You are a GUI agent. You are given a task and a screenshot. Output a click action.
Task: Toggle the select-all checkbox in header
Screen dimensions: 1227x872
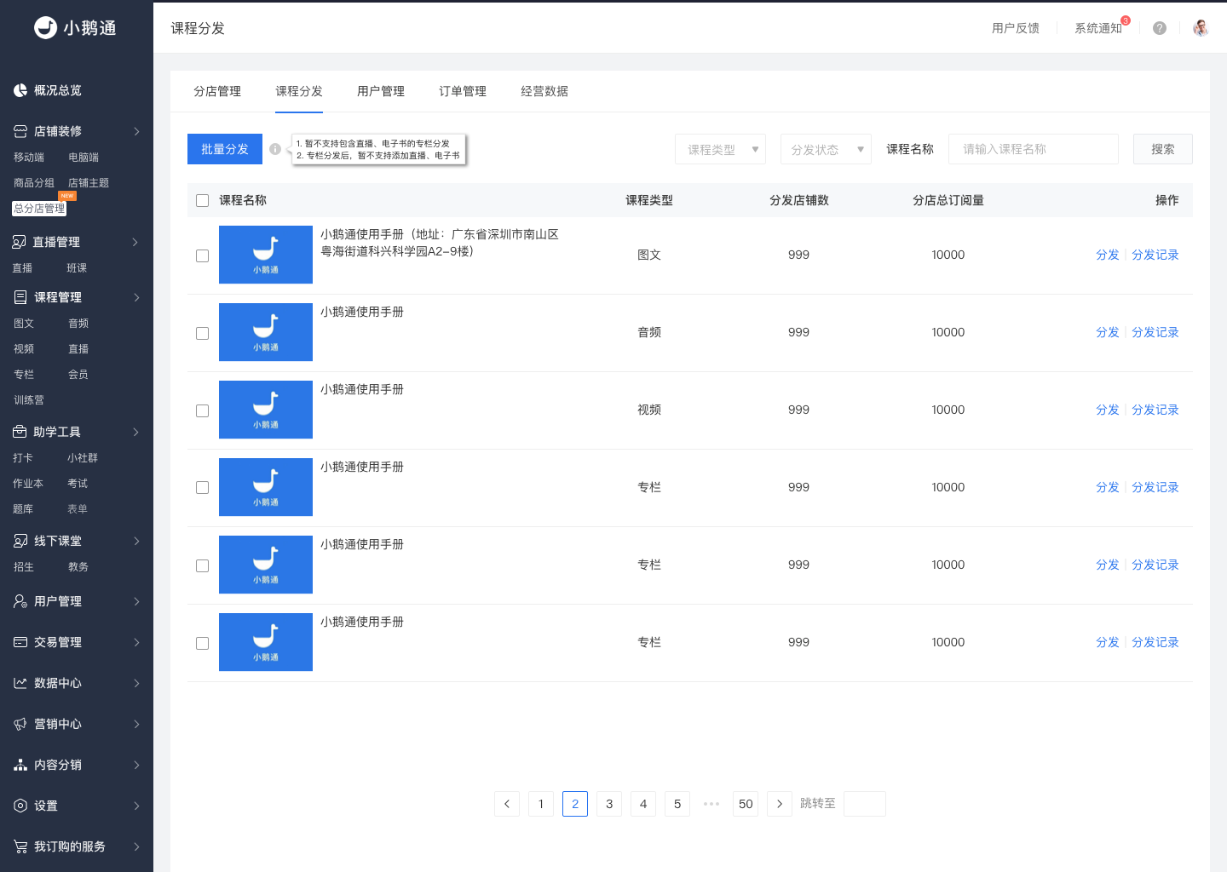(202, 200)
